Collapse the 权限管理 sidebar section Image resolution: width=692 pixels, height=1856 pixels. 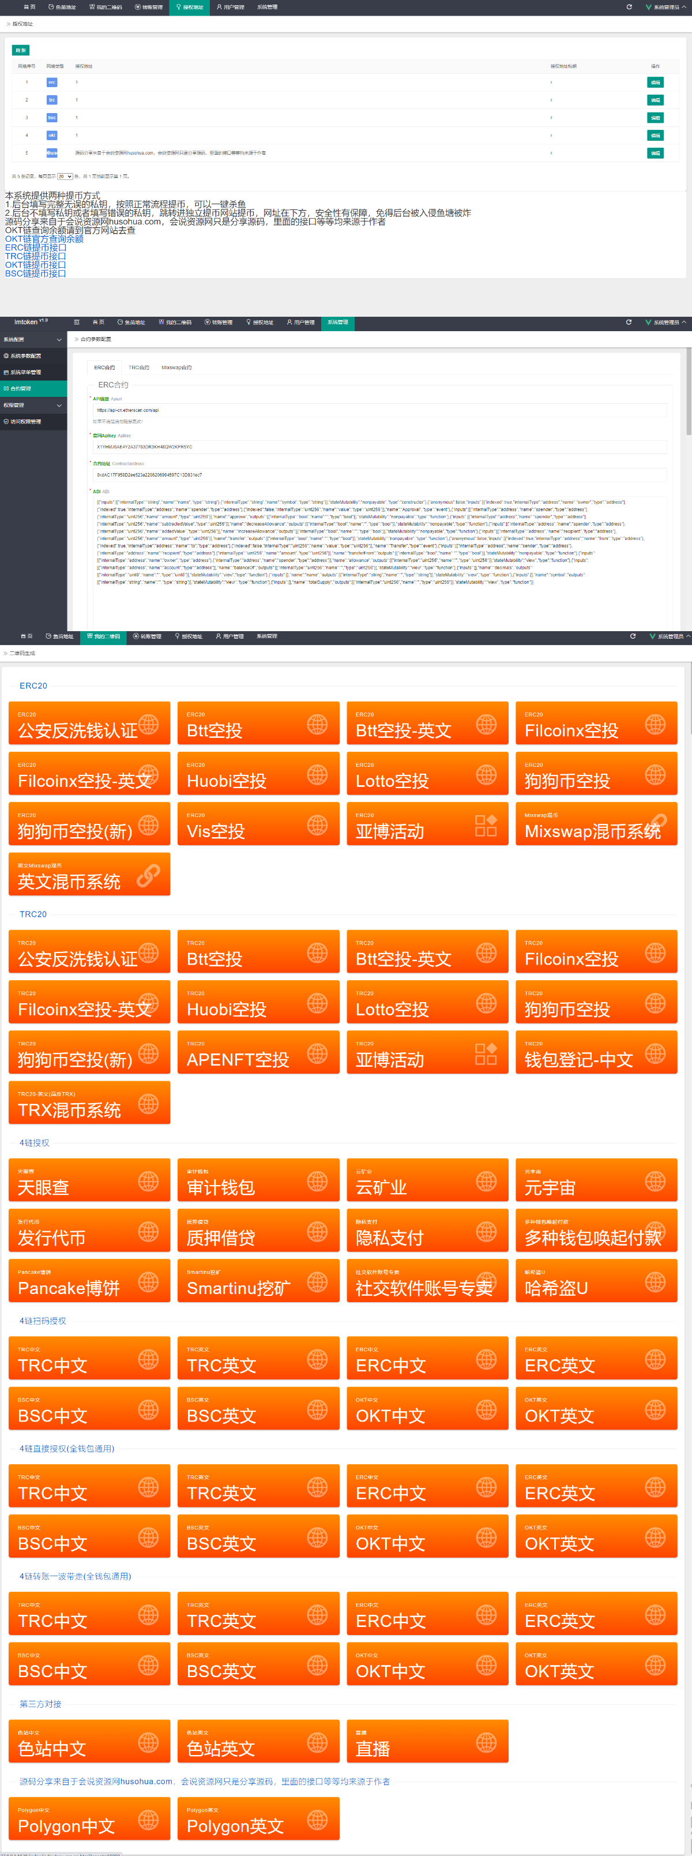click(x=59, y=406)
